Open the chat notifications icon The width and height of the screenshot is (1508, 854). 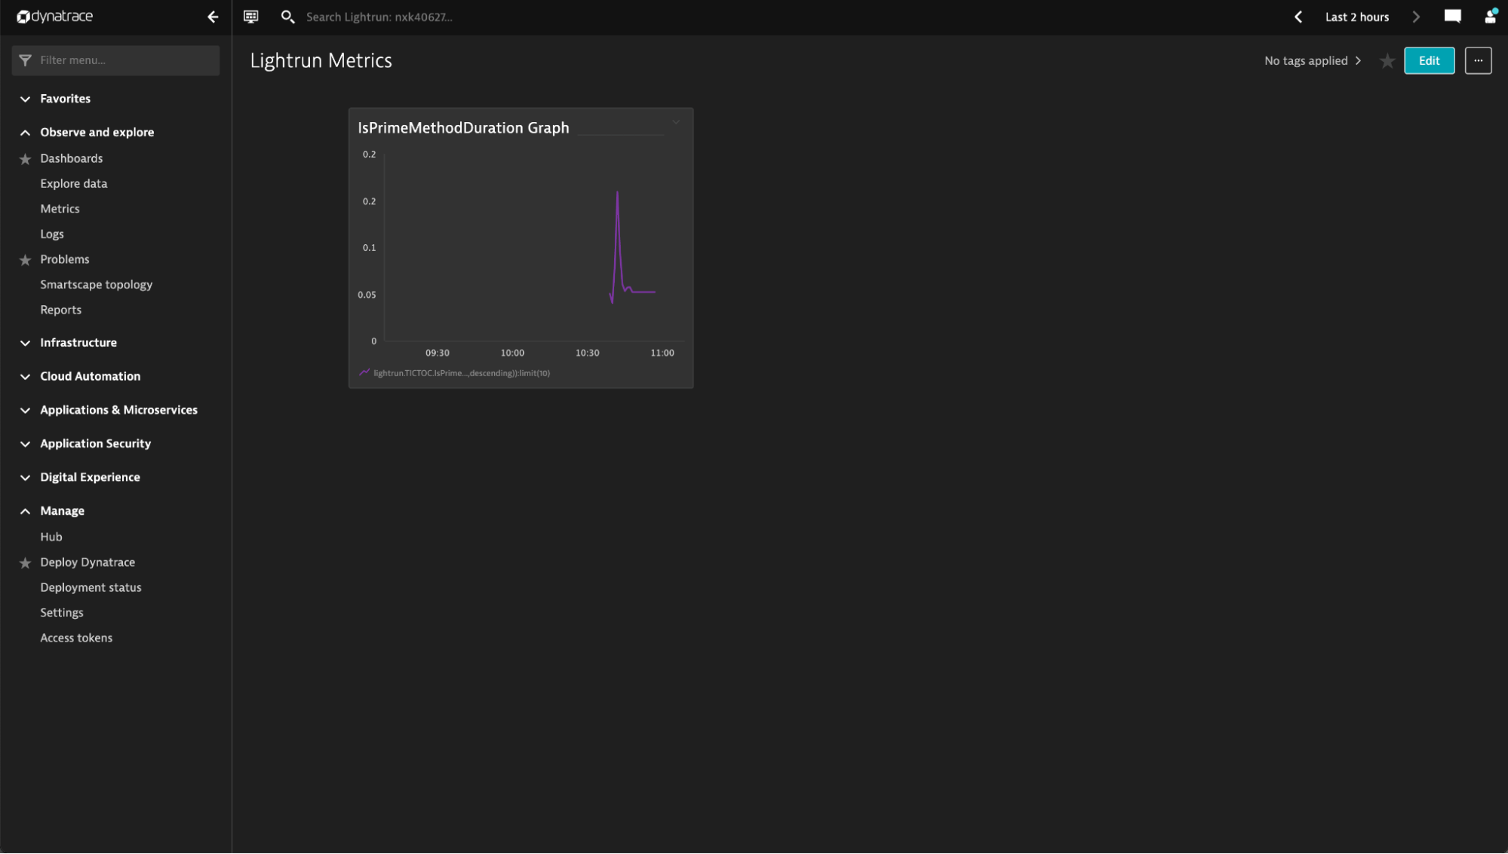click(1452, 17)
